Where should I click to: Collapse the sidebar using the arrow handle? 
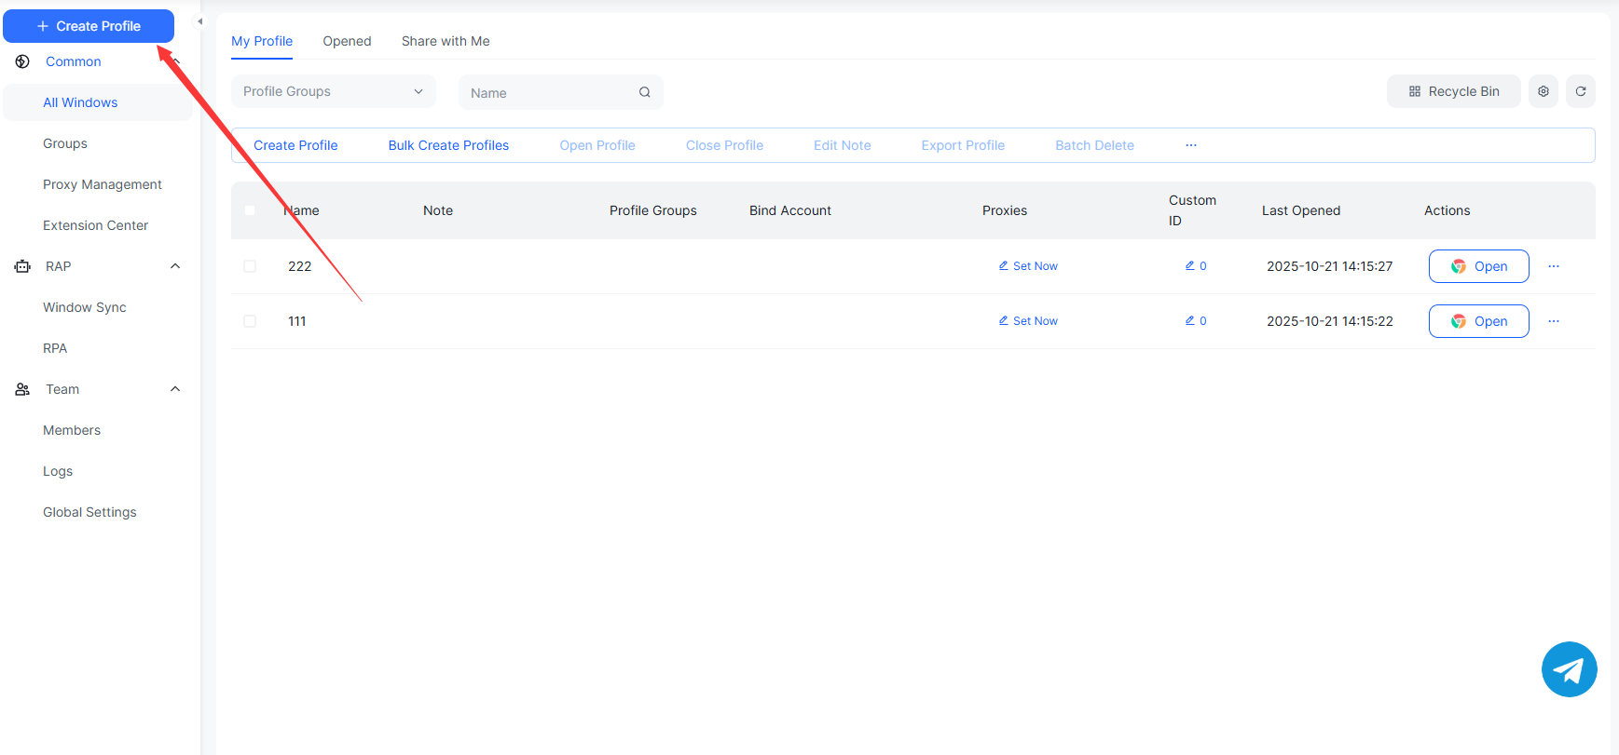199,21
